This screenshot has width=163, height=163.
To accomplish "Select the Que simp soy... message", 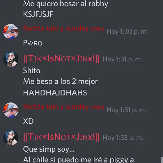I will pos(49,149).
